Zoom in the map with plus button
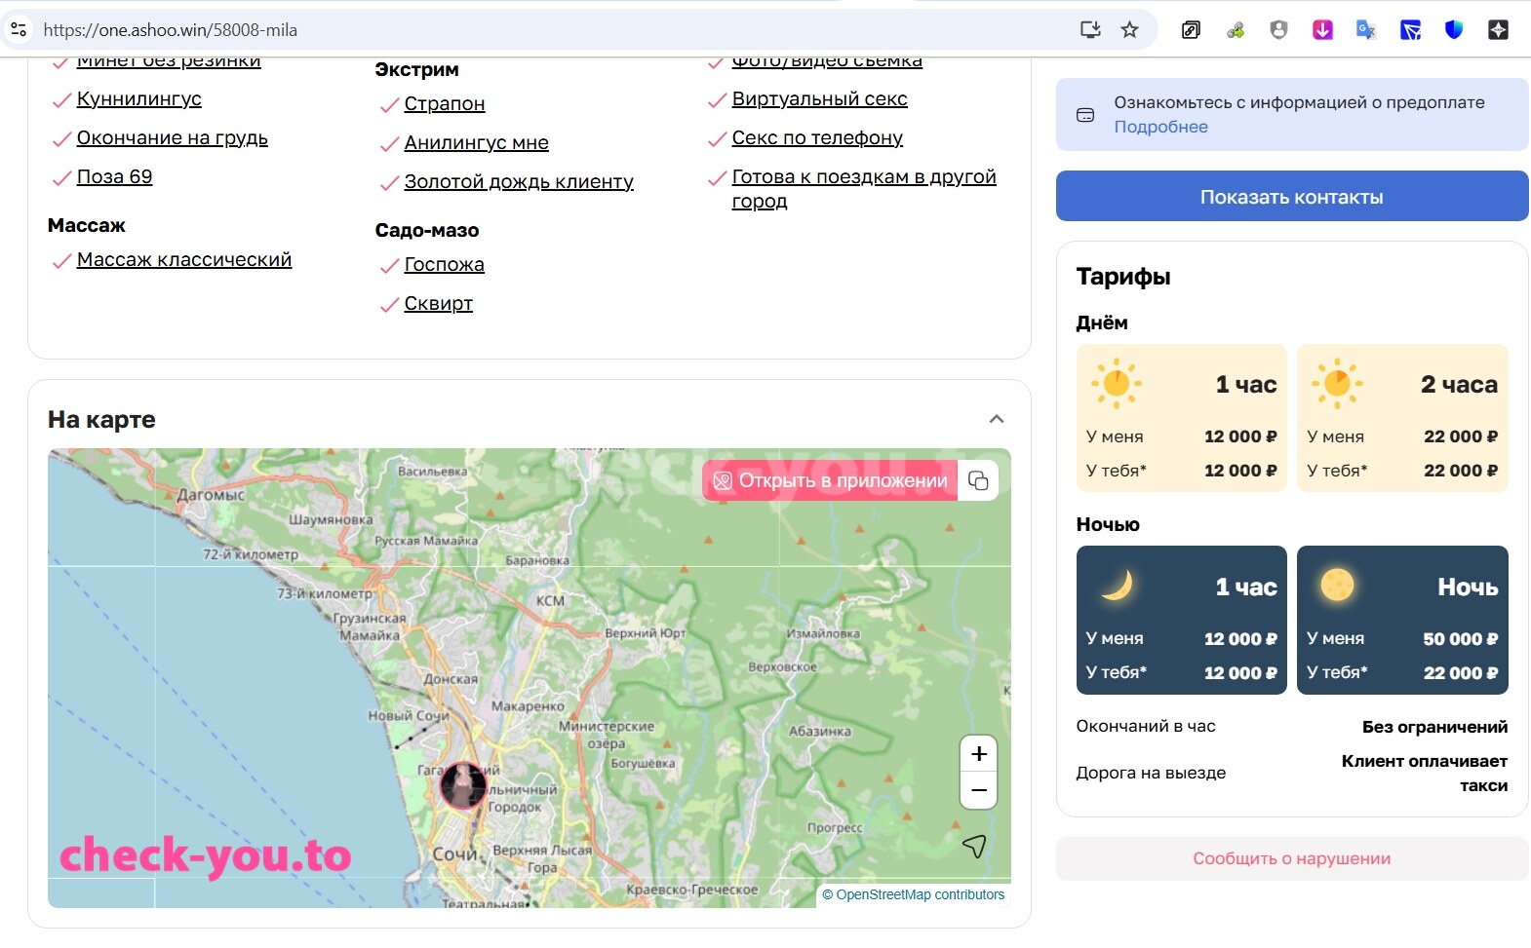 pyautogui.click(x=979, y=754)
